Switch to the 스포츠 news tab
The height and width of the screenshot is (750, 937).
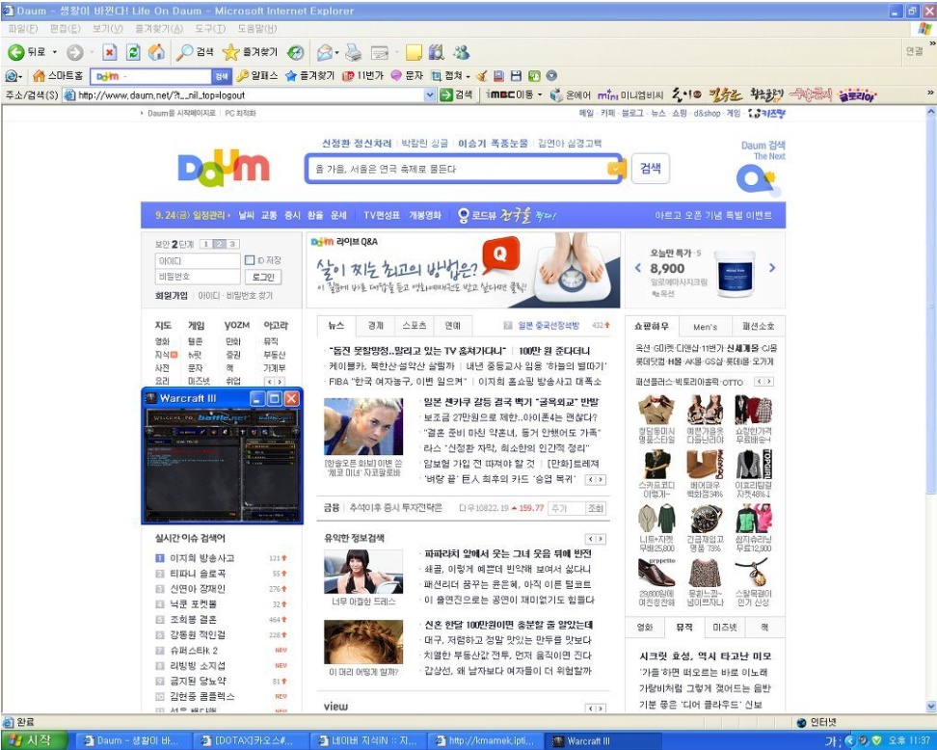click(x=414, y=326)
